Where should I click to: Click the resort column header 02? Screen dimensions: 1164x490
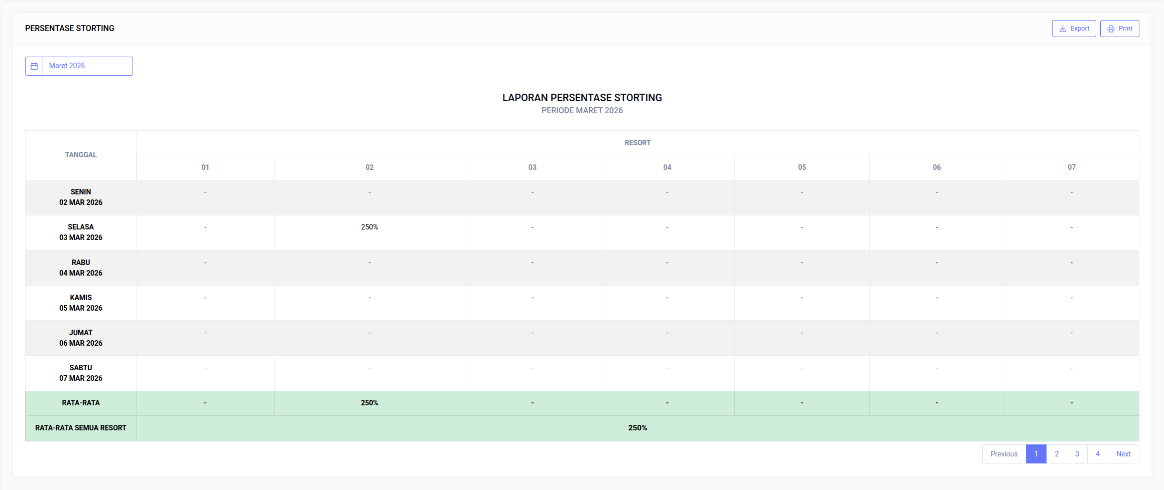point(369,167)
